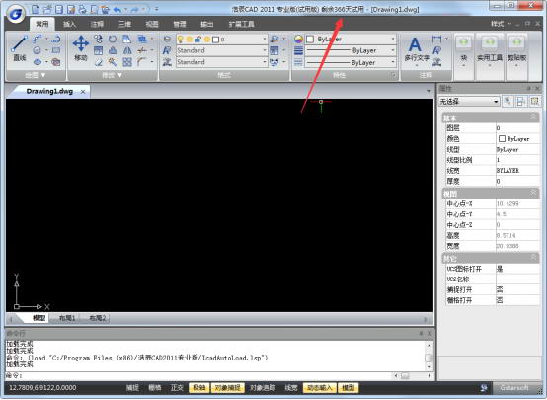The width and height of the screenshot is (547, 400).
Task: Toggle Polar tracking (极轴) in status bar
Action: pos(199,388)
